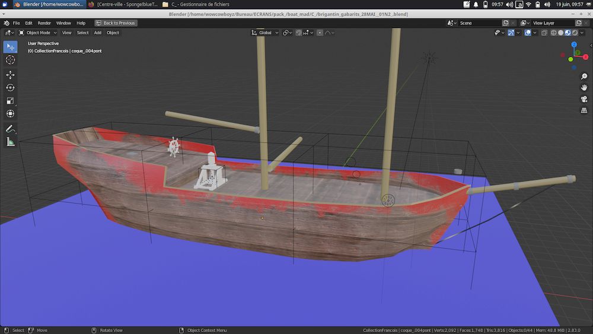Expand the viewport shading options arrow
Viewport: 593px width, 334px height.
click(582, 33)
